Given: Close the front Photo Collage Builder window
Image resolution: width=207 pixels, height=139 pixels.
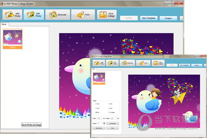Looking at the screenshot, I should (x=203, y=56).
